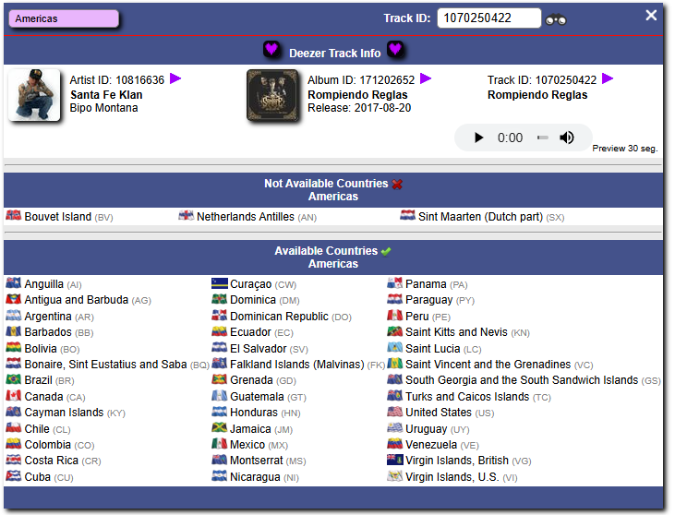Click the purple arrow beside Track ID 1070250422
This screenshot has height=515, width=675.
(608, 78)
